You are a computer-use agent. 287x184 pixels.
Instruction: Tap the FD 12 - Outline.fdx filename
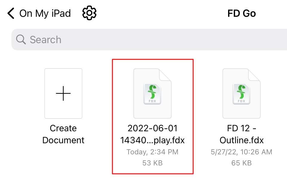tap(241, 134)
